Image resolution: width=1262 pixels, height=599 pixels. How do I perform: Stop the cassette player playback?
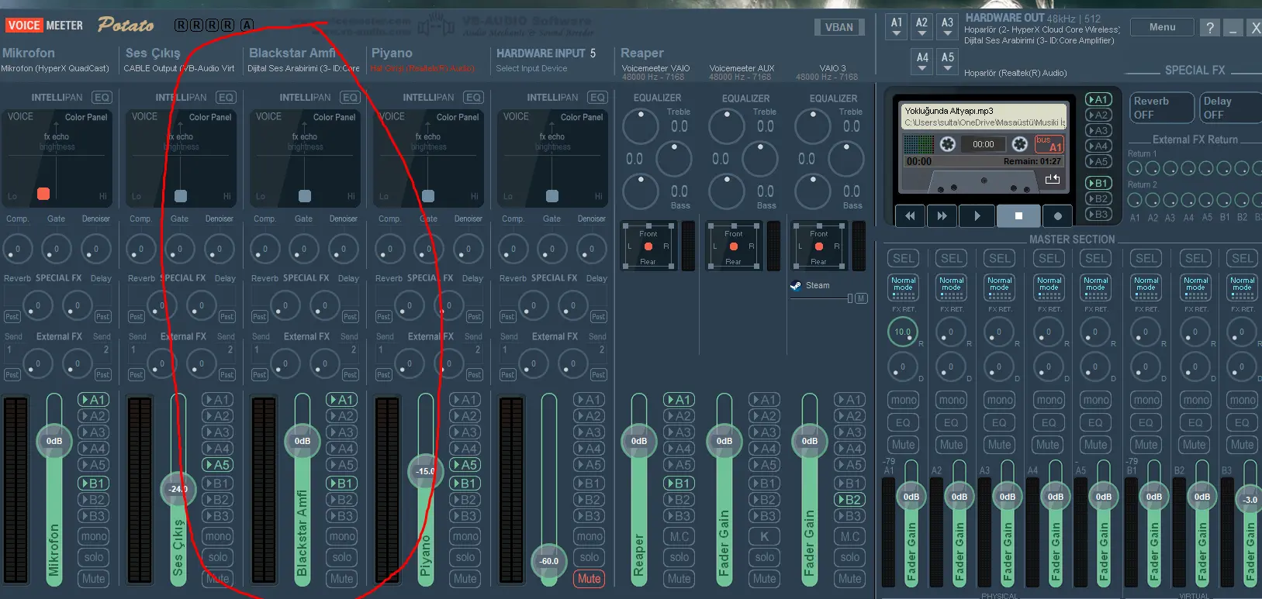point(1018,216)
